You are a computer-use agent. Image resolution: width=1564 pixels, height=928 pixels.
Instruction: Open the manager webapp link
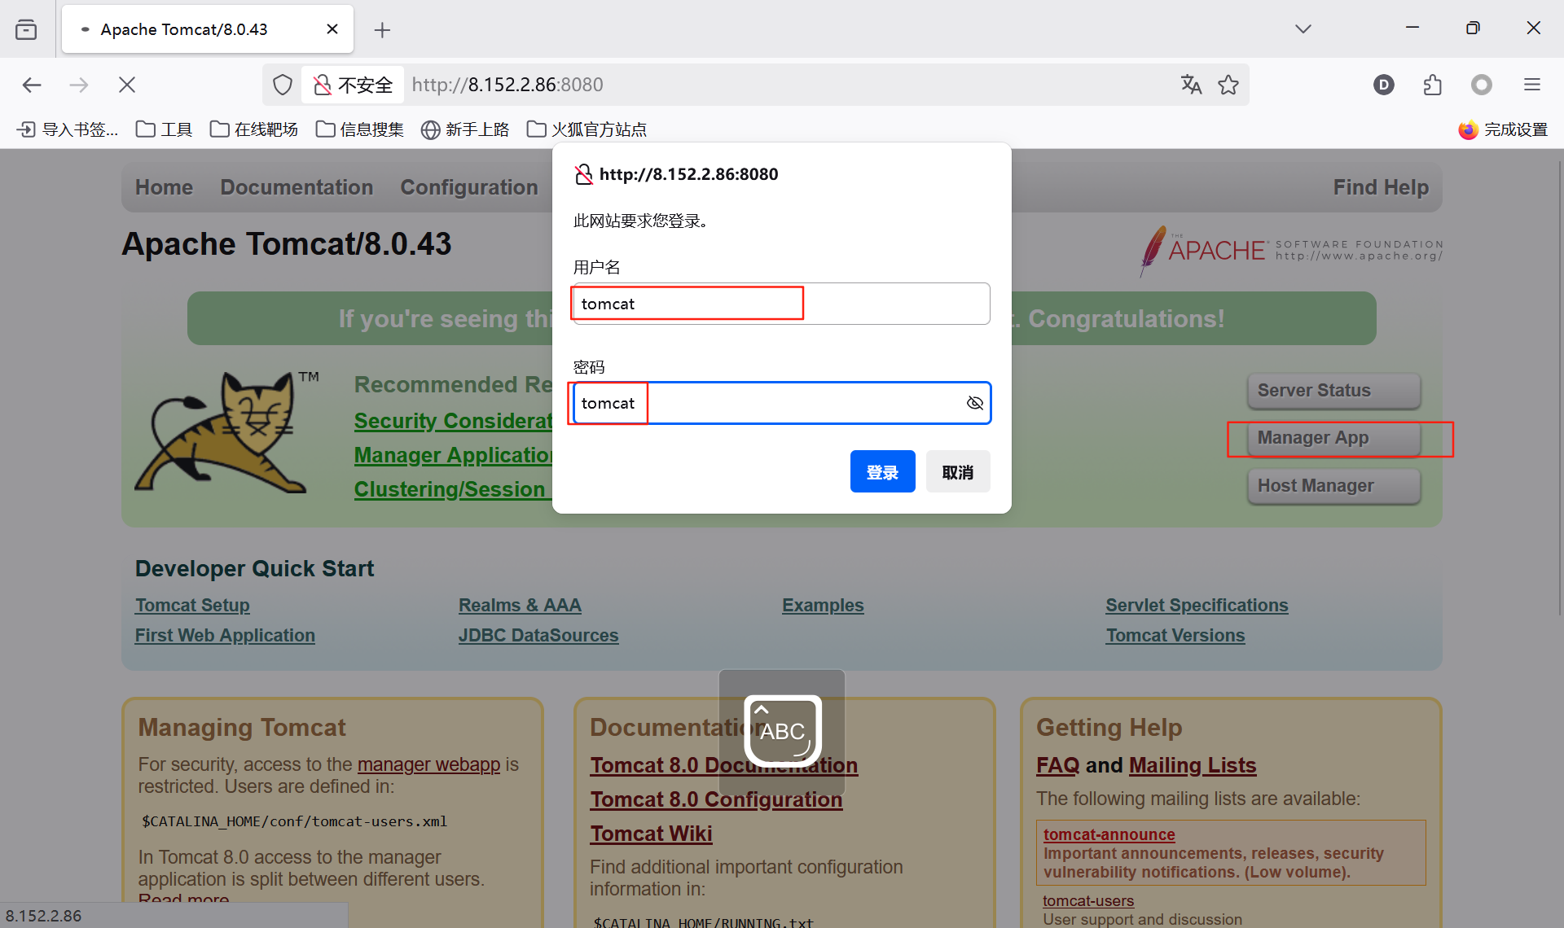coord(428,764)
